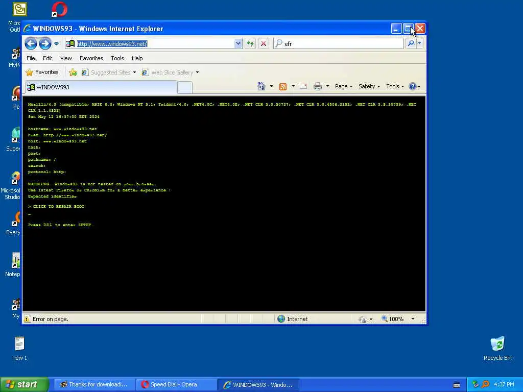The height and width of the screenshot is (392, 523).
Task: Click the orange search tray icon
Action: pos(485,384)
